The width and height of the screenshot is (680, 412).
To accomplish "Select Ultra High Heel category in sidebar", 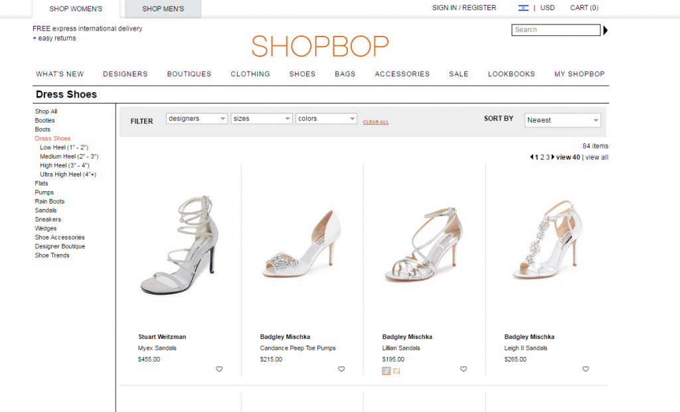I will point(68,174).
